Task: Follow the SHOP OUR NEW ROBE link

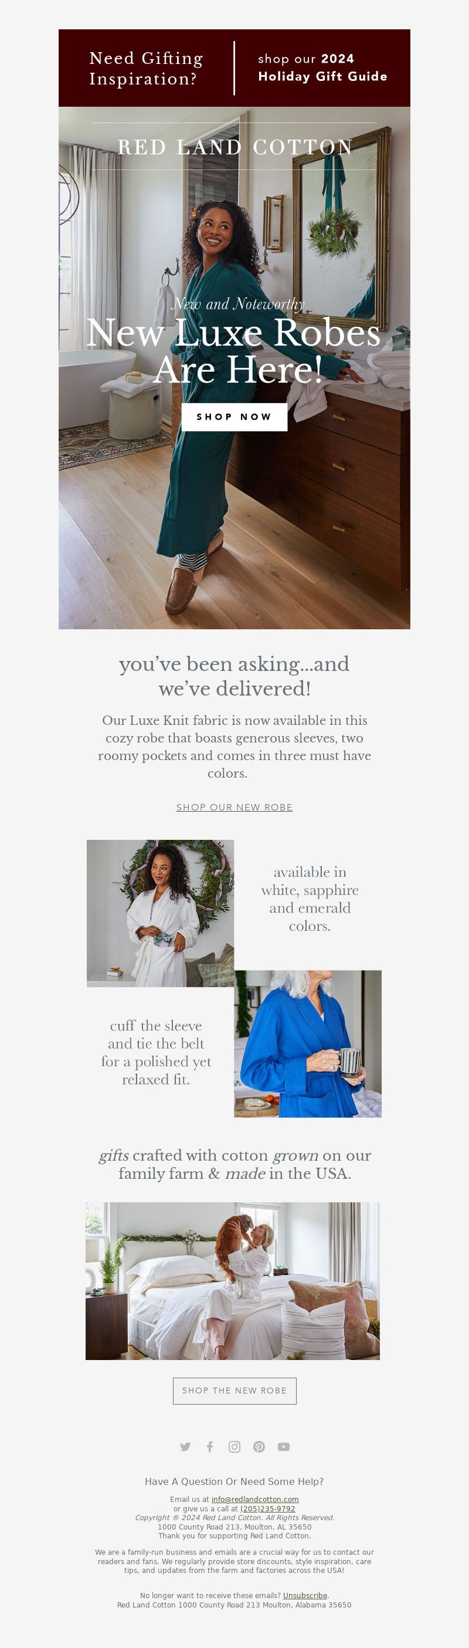Action: click(234, 807)
